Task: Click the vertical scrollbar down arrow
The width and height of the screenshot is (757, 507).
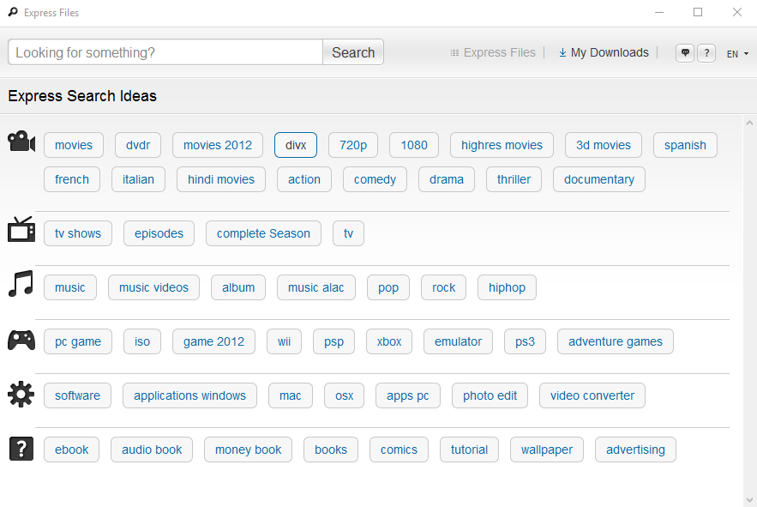Action: [751, 500]
